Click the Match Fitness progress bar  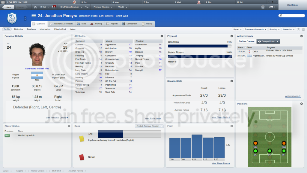[200, 56]
